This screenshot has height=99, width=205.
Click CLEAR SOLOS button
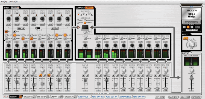click(184, 97)
